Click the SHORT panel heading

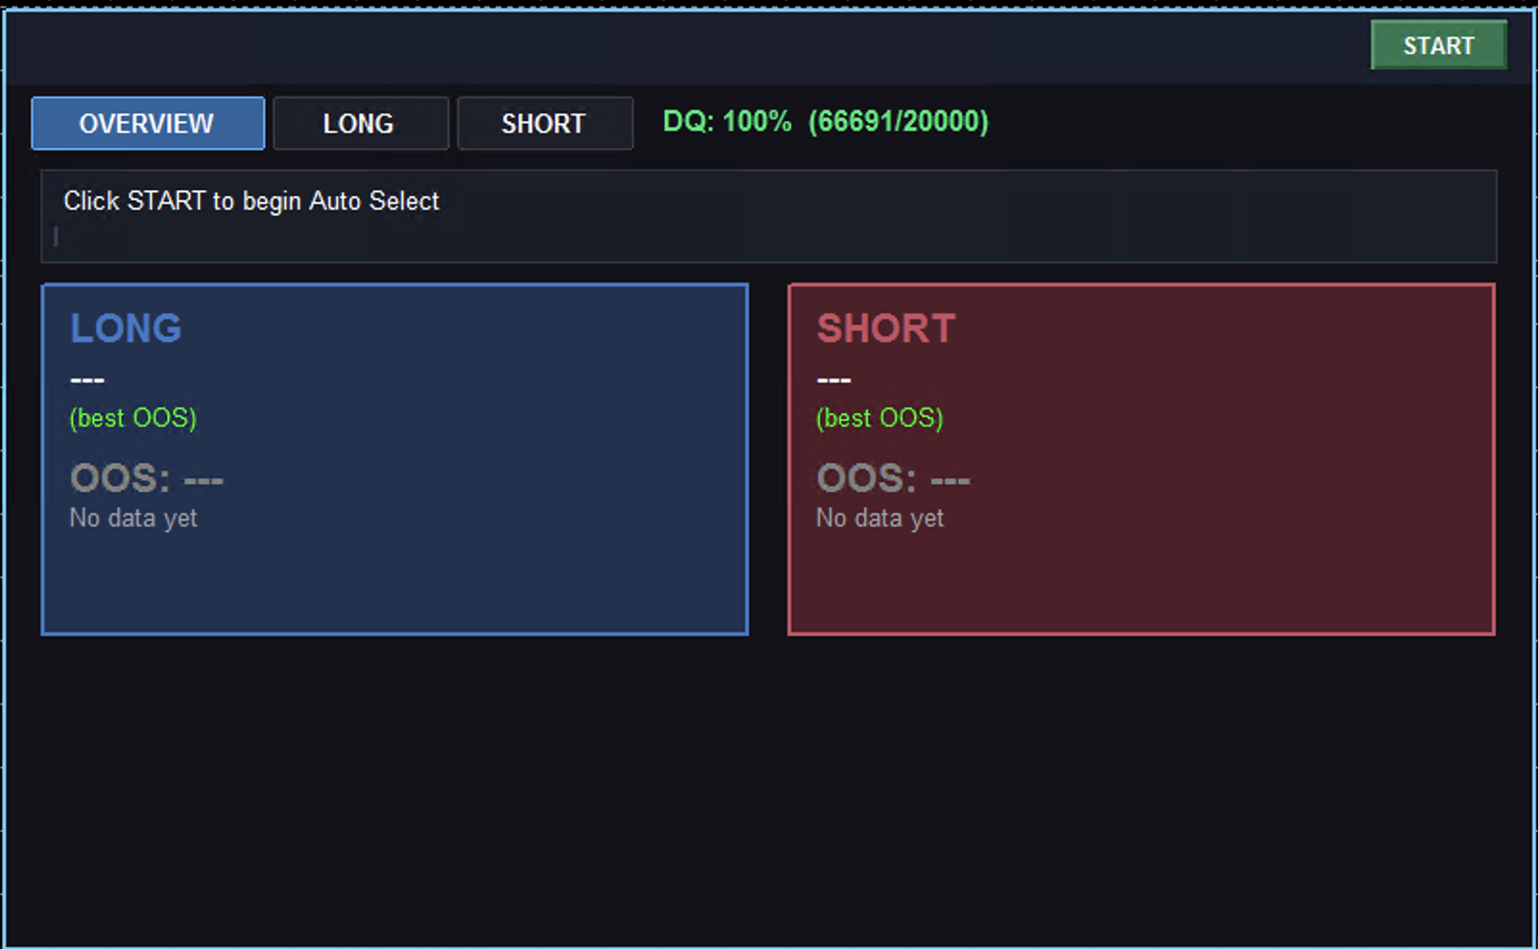(x=886, y=328)
